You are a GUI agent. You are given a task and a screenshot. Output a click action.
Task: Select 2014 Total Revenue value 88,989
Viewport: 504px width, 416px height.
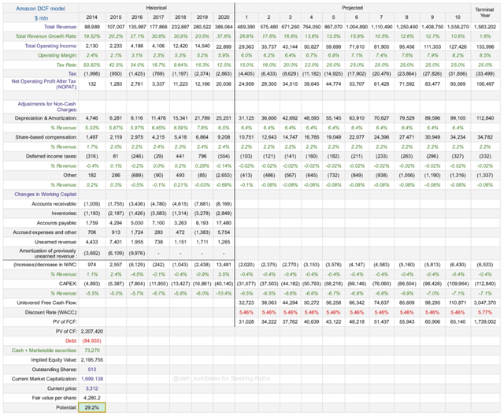point(92,27)
